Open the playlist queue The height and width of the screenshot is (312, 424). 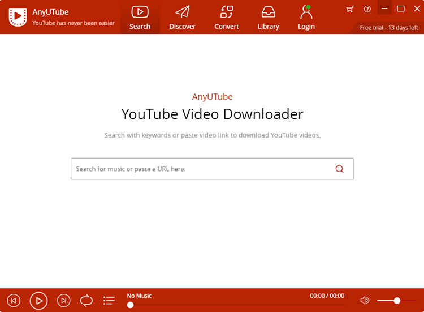pos(109,300)
